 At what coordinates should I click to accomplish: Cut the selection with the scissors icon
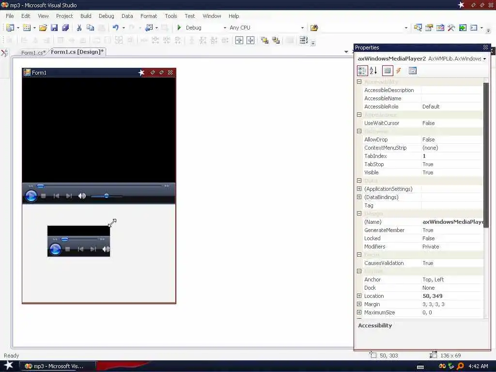[79, 28]
